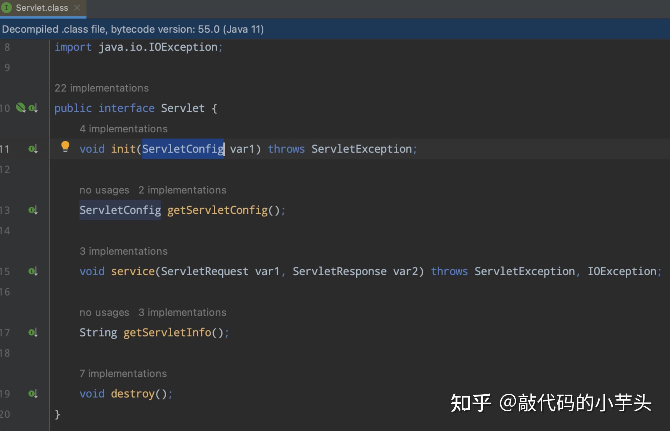Open the '4 implementations' hint above init
Screen dimensions: 670x431
click(123, 129)
